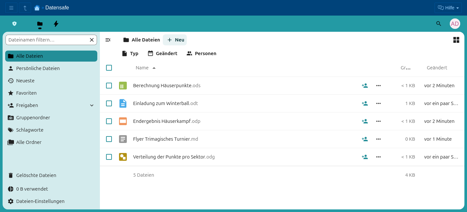The image size is (467, 212).
Task: Clear the file name filter field
Action: tap(92, 40)
